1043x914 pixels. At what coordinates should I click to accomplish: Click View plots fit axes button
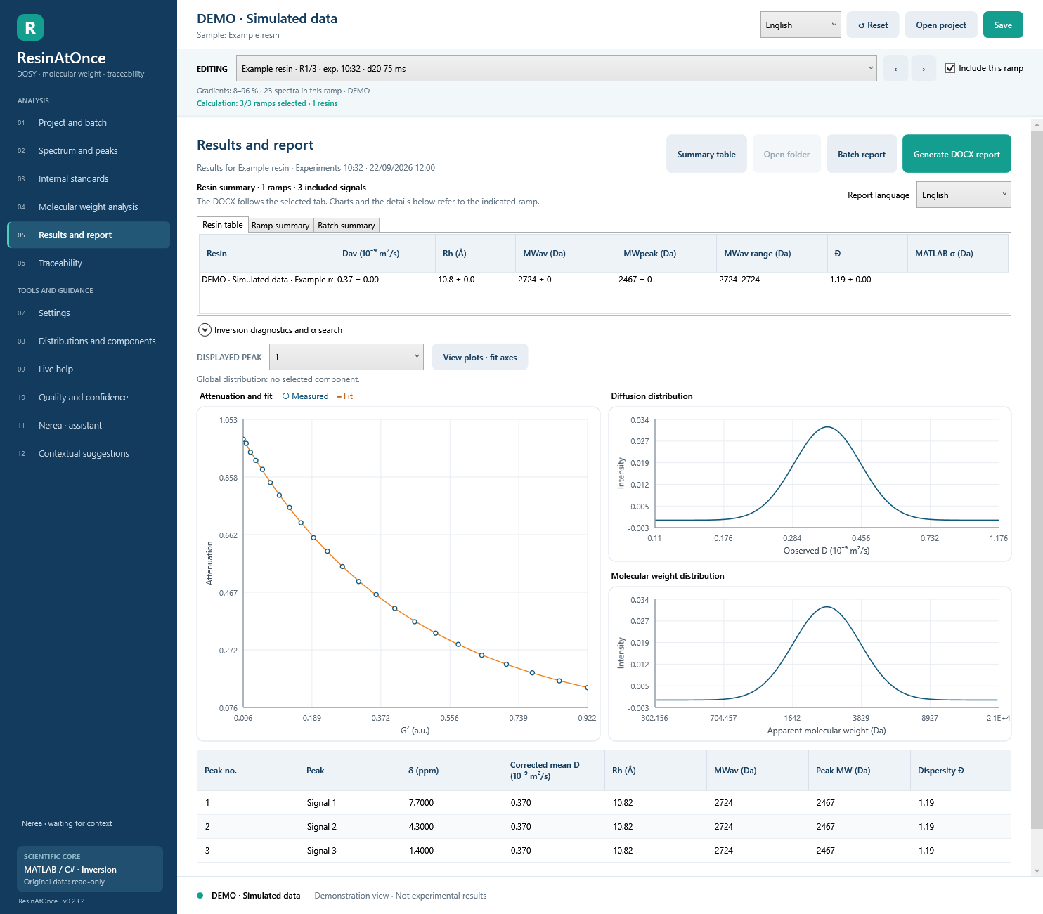point(480,357)
